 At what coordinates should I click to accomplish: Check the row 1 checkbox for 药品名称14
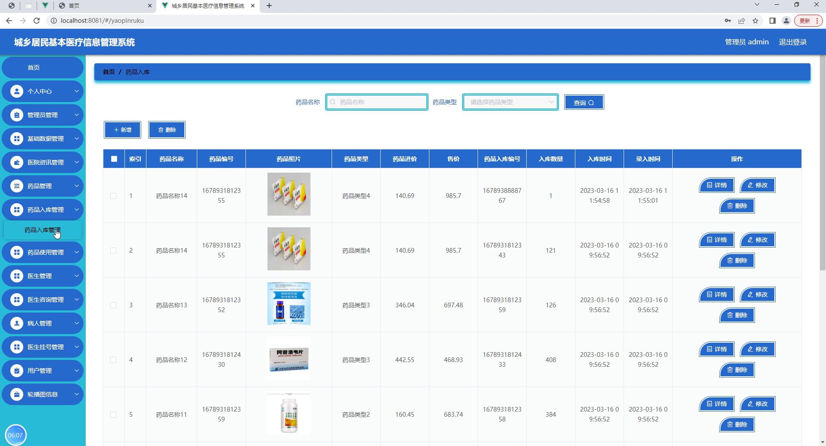(x=113, y=196)
